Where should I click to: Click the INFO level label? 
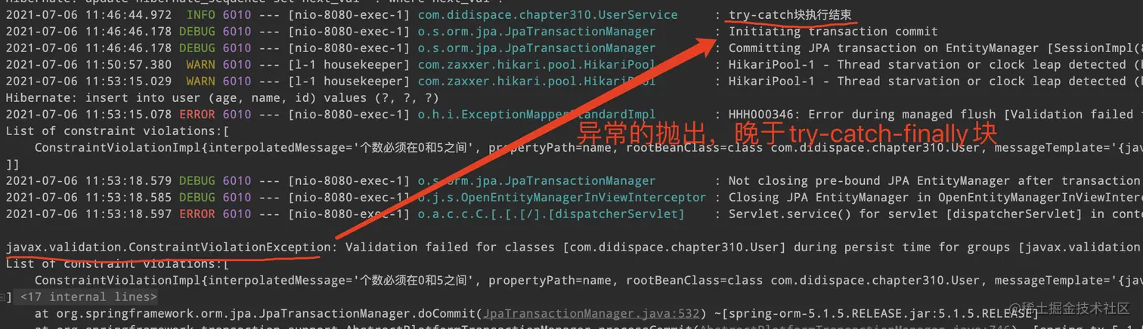click(201, 15)
